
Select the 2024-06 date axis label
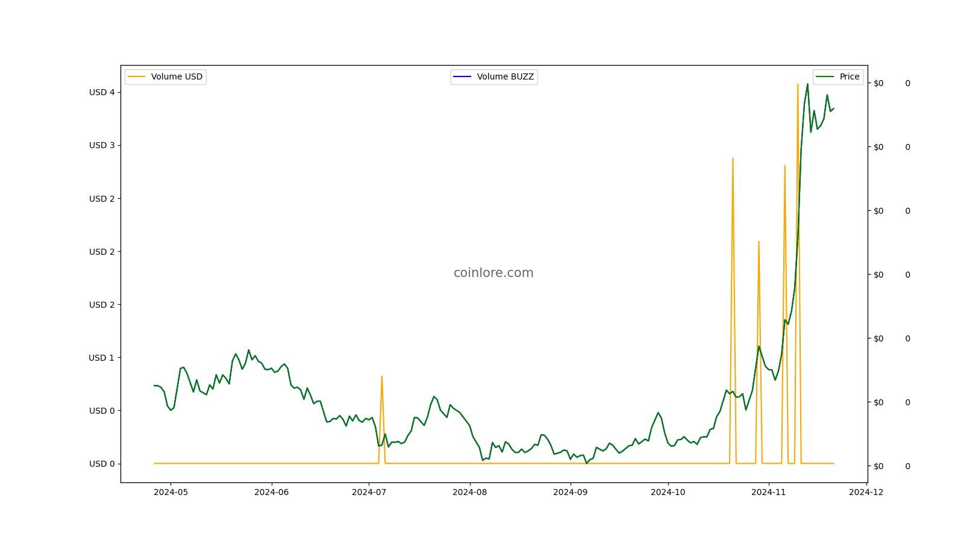tap(272, 492)
